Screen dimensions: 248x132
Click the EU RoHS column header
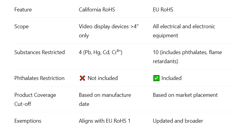[x=163, y=10]
